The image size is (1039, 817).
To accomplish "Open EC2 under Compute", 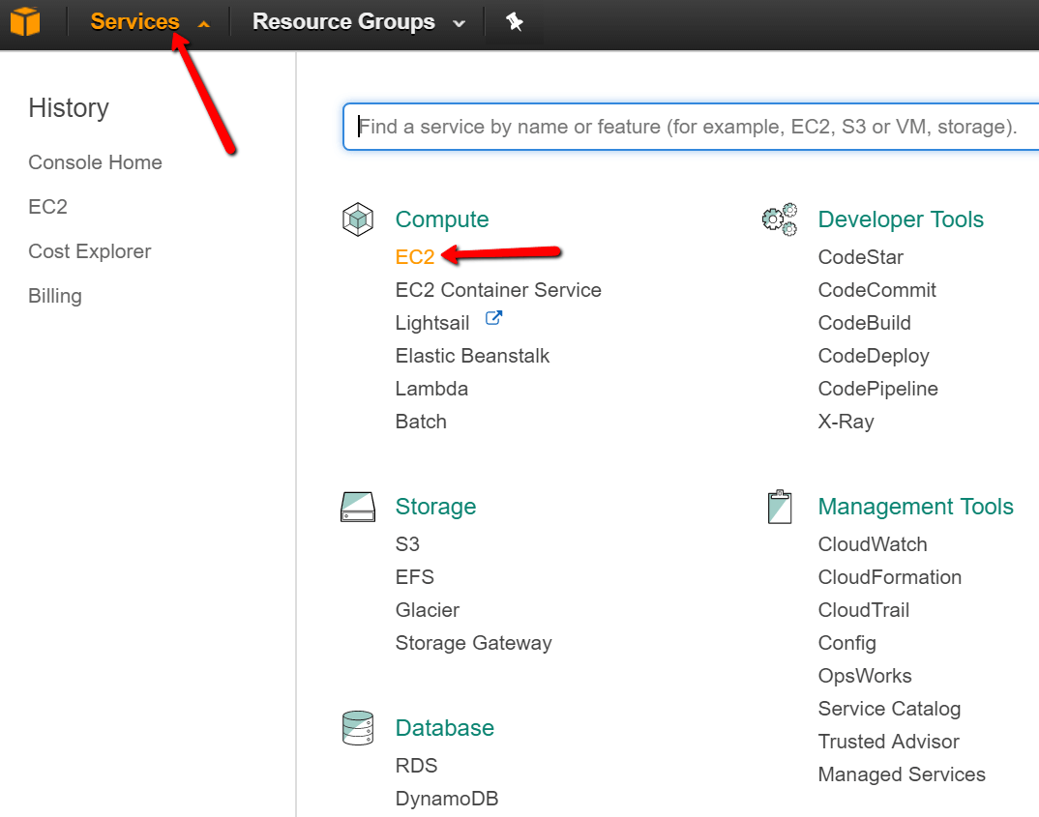I will pos(415,257).
